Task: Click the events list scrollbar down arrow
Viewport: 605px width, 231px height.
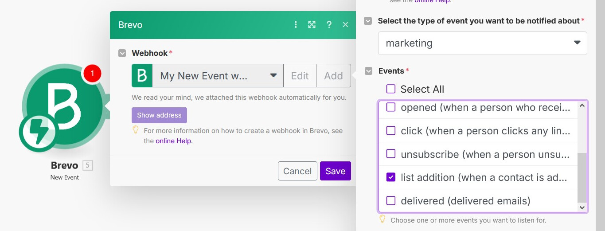Action: click(x=582, y=208)
